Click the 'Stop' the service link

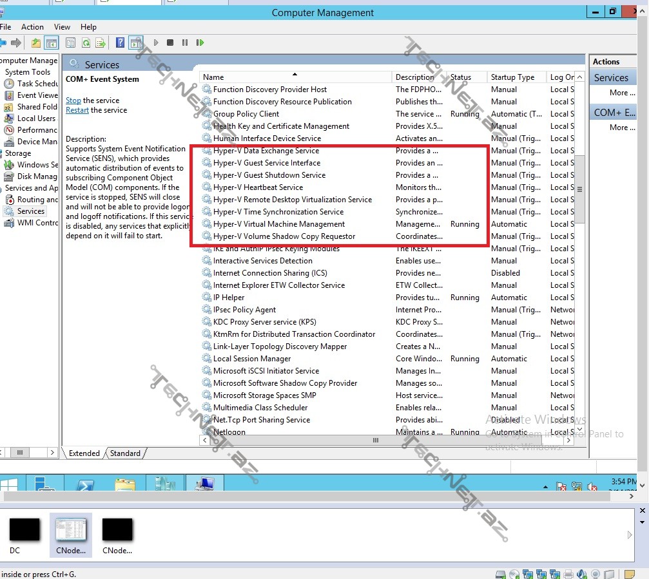[x=73, y=100]
